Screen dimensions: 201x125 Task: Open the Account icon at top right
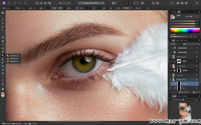coord(197,3)
